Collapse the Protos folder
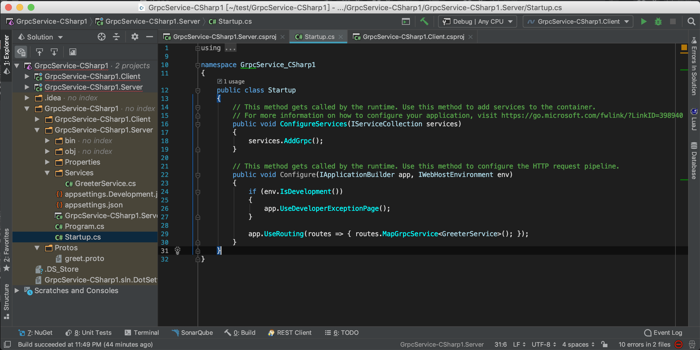The image size is (700, 350). (37, 248)
